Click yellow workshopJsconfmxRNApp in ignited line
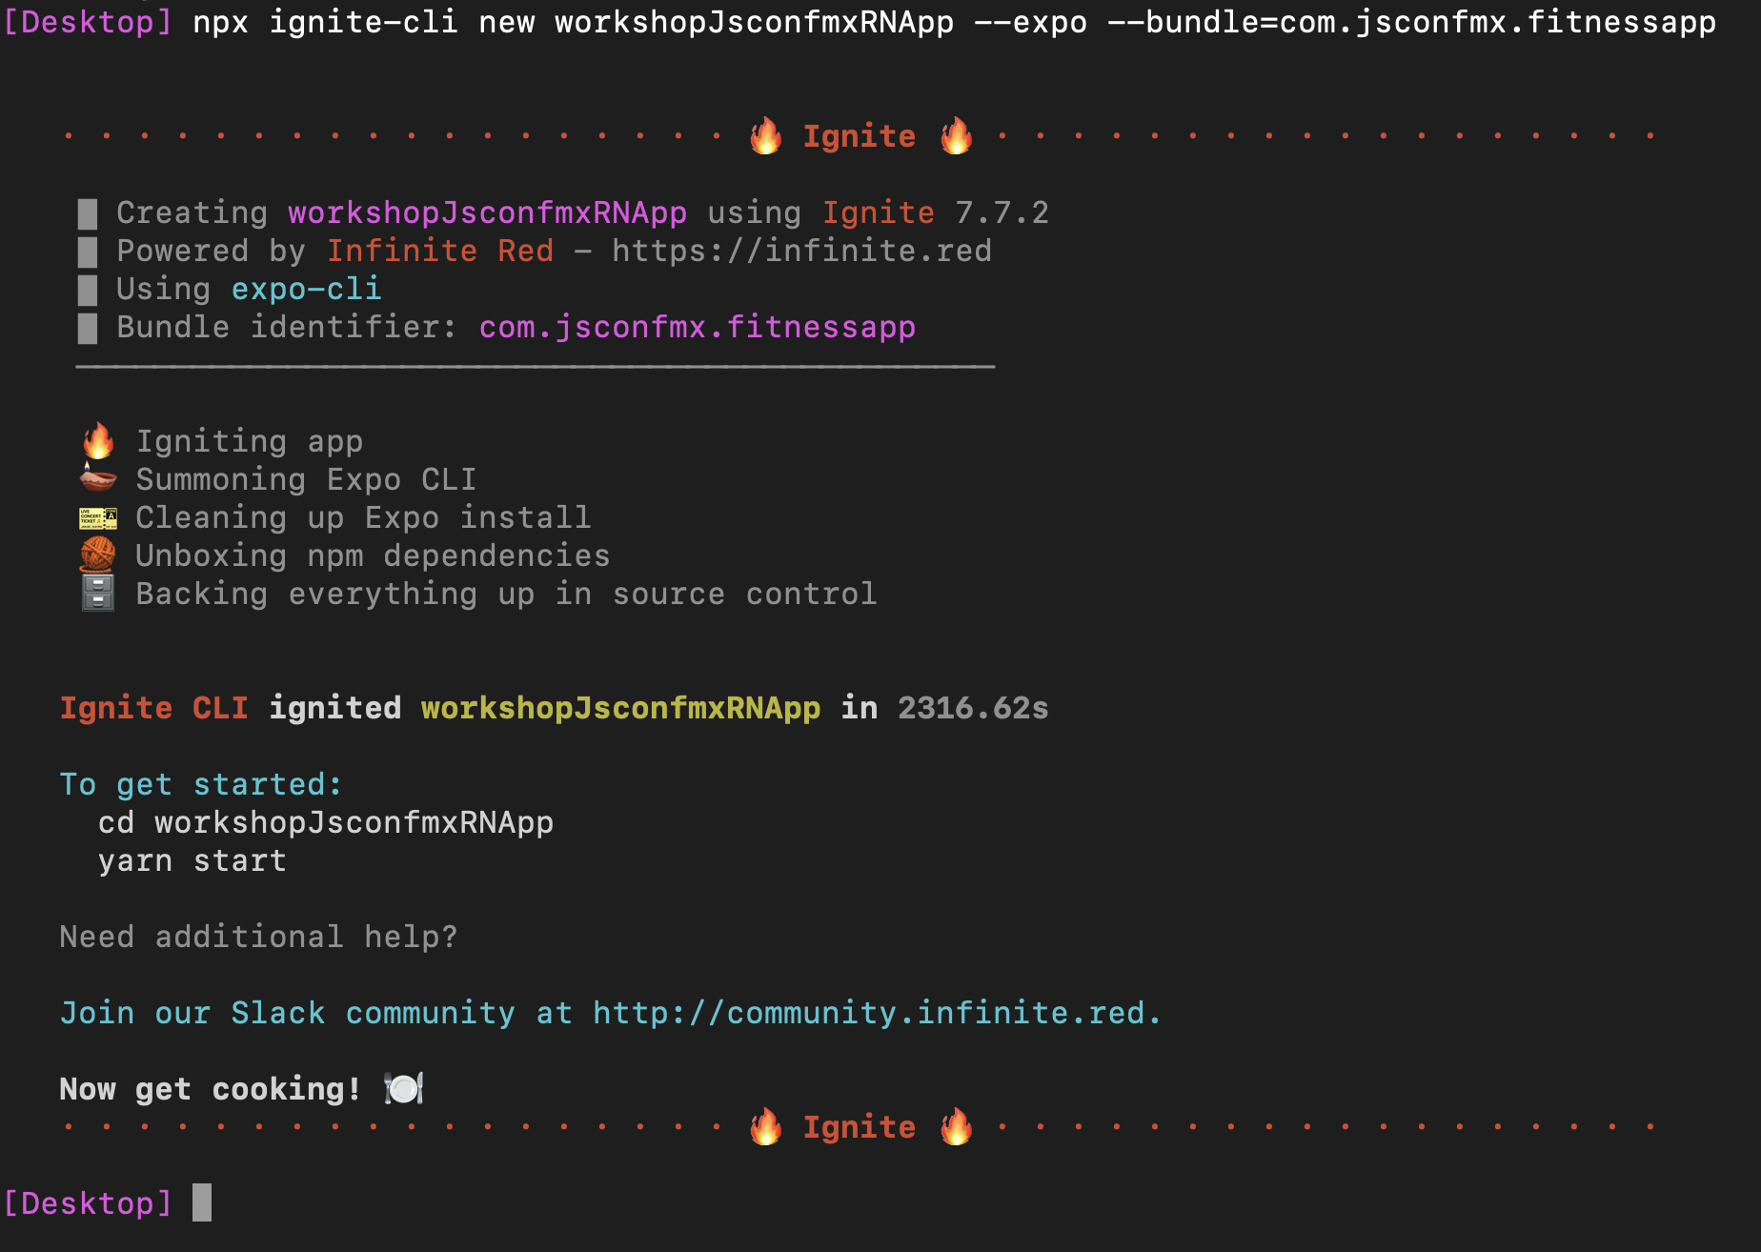Viewport: 1761px width, 1252px height. 621,708
